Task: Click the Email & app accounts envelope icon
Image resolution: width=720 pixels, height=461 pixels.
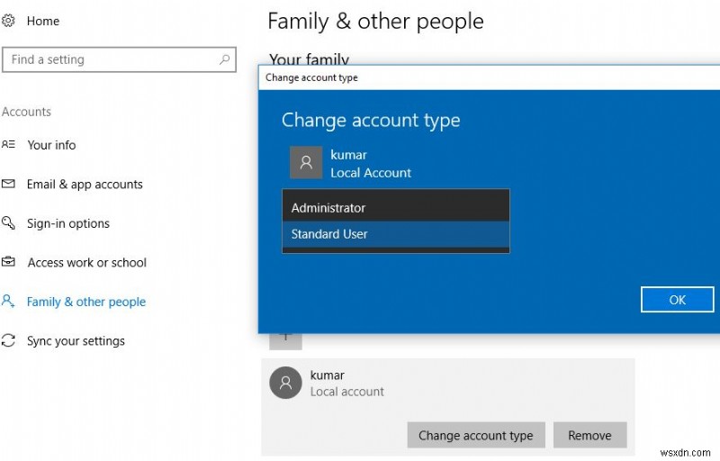Action: click(9, 184)
